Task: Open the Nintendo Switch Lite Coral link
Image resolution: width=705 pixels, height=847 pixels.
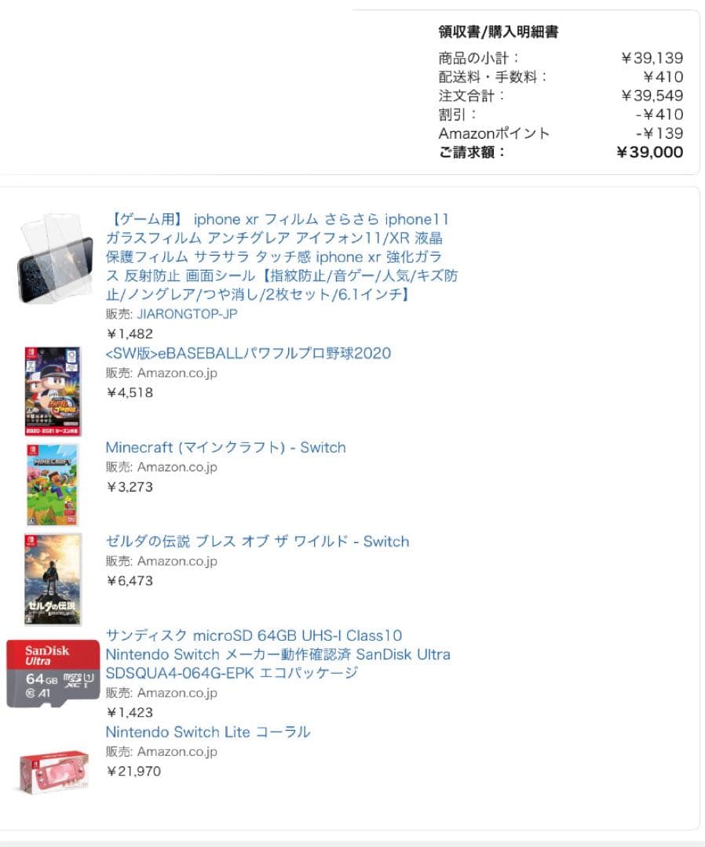Action: pyautogui.click(x=208, y=732)
